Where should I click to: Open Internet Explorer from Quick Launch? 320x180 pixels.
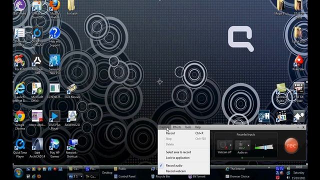(33, 176)
